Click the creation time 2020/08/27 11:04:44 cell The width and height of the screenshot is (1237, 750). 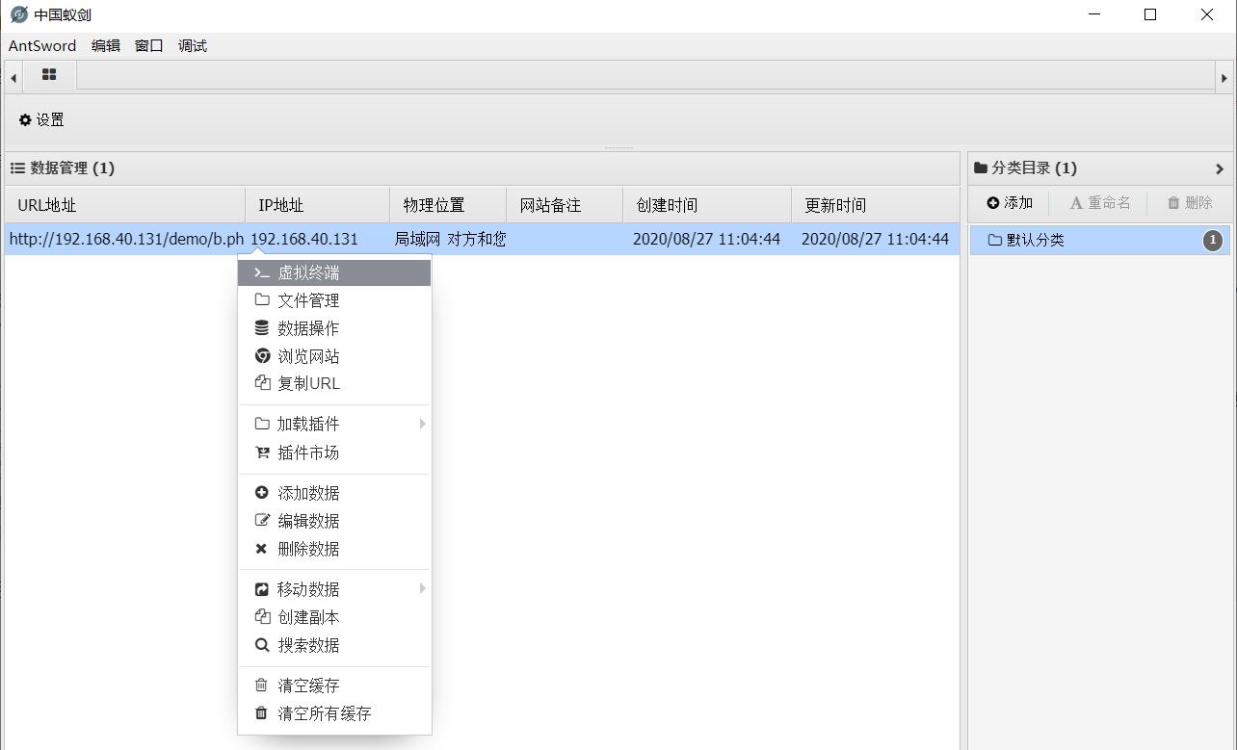pos(707,240)
